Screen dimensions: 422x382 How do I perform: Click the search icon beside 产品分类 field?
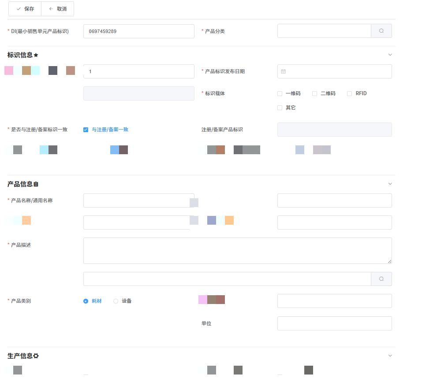click(381, 31)
